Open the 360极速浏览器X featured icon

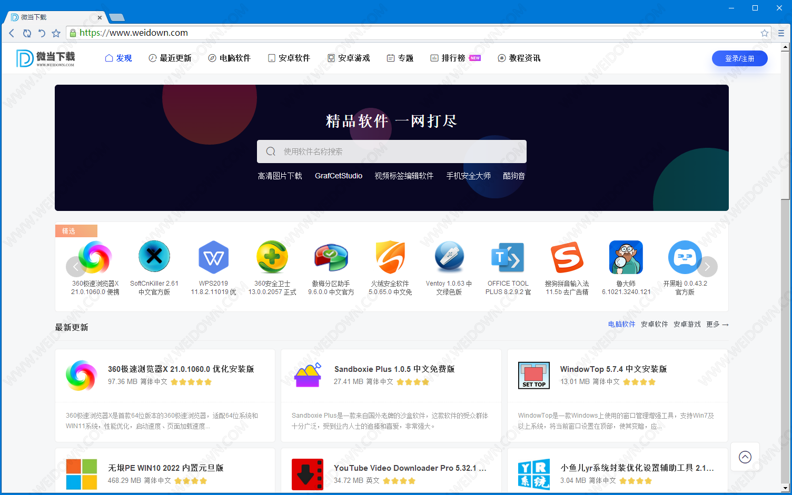(95, 257)
